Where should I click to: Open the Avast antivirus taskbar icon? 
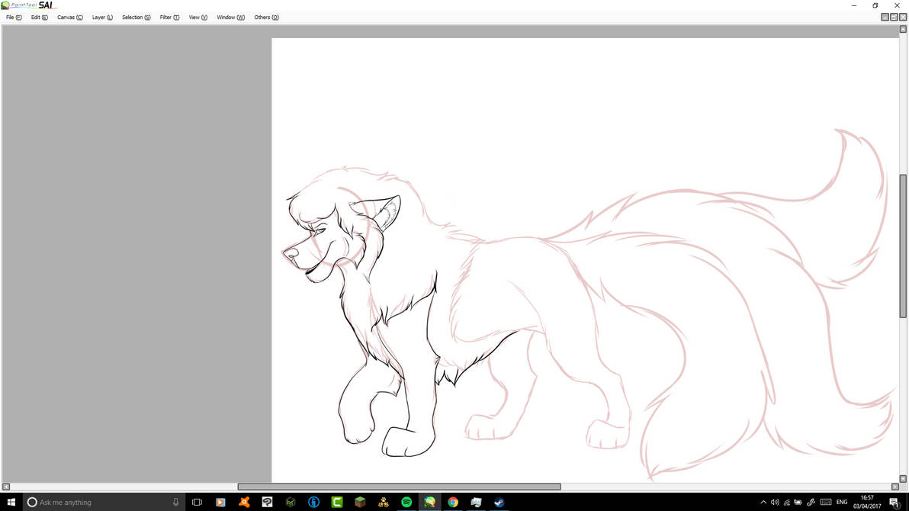click(244, 503)
